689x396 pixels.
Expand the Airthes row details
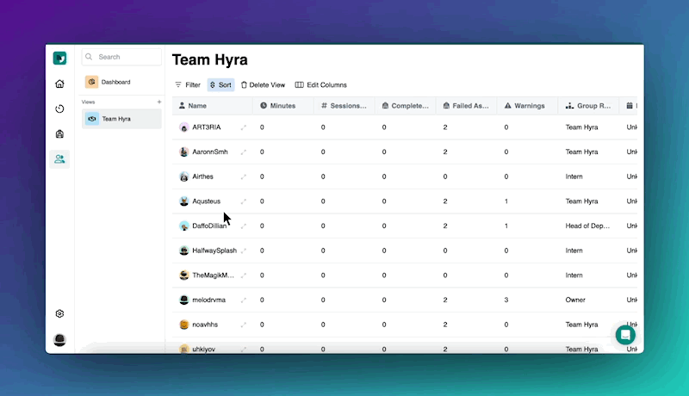click(244, 176)
